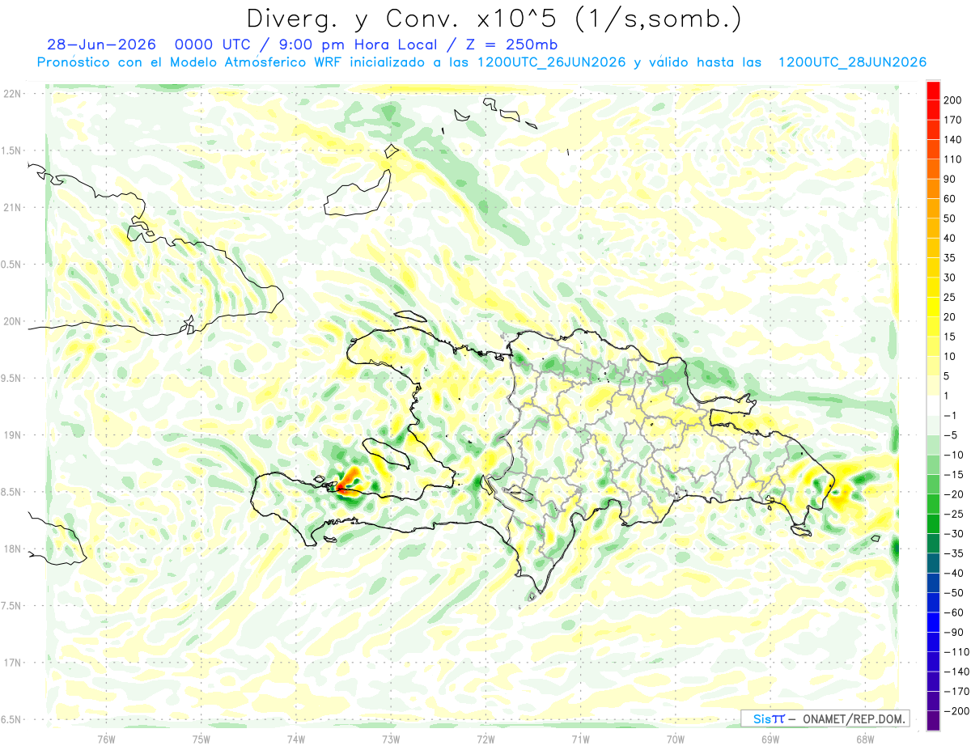Select the white band between -1 and 1
The image size is (971, 750).
933,406
